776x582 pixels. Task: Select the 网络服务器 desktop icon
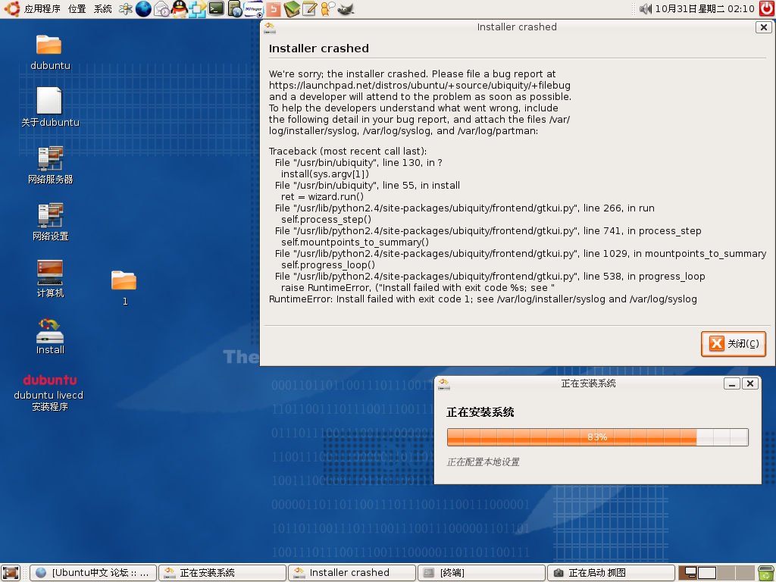point(50,164)
